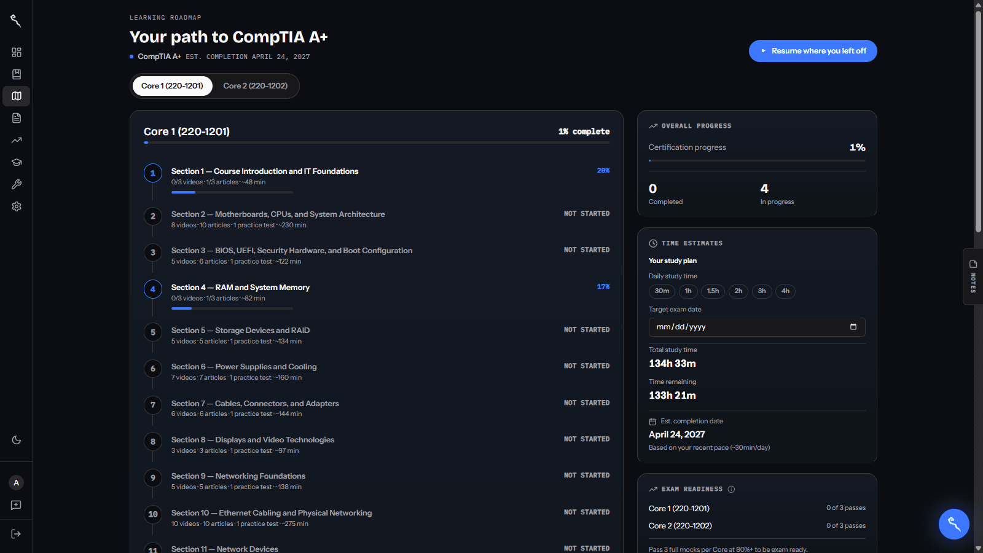This screenshot has height=553, width=983.
Task: Click the wrench logo in the sidebar
Action: (x=16, y=21)
